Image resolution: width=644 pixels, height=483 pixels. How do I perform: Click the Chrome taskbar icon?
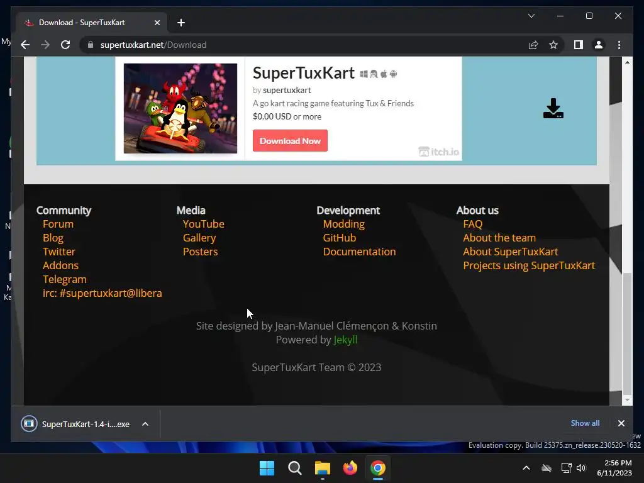(x=378, y=468)
